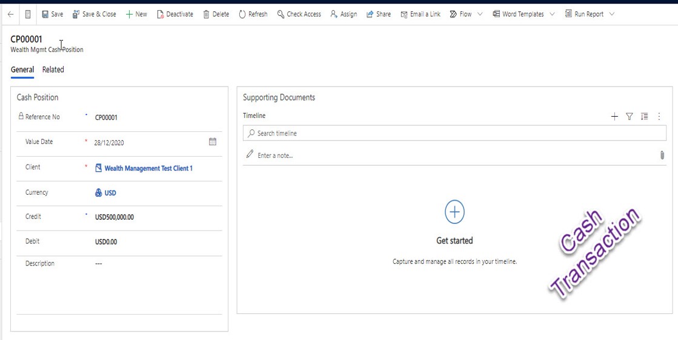
Task: Open the form record set icon
Action: click(28, 14)
